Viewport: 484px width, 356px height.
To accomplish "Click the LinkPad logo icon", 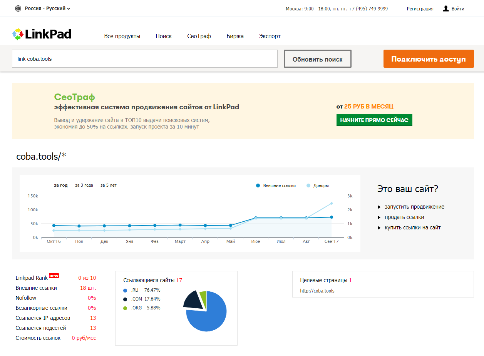I will (x=18, y=34).
